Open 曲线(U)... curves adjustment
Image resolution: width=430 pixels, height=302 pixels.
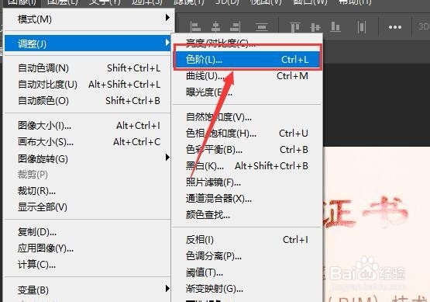coord(247,76)
